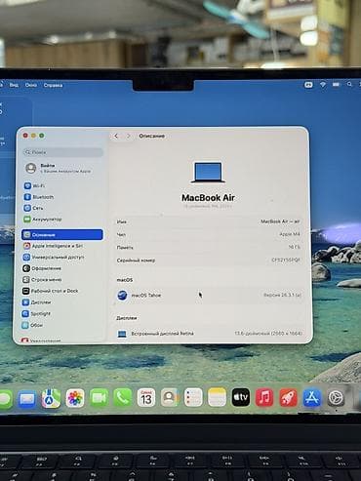
Task: Open Reminders from the Dock
Action: (193, 397)
